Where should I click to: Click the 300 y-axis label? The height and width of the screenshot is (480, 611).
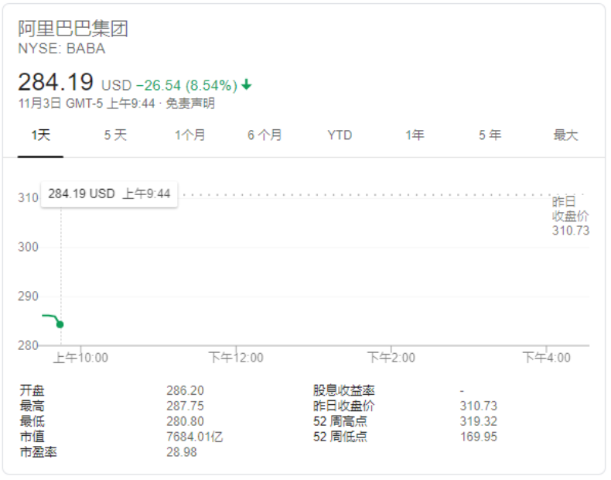28,247
